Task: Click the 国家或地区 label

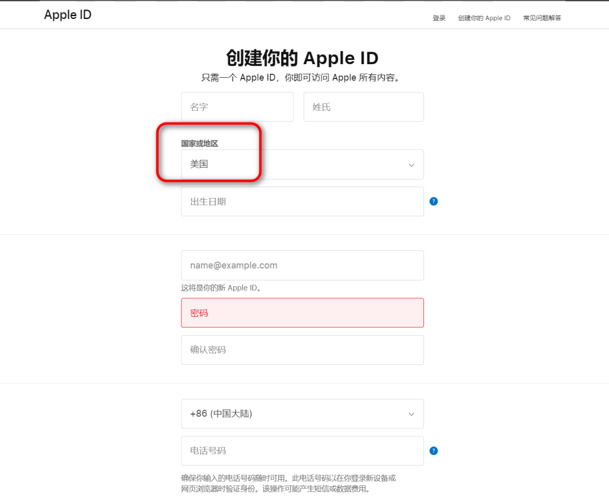Action: (x=200, y=143)
